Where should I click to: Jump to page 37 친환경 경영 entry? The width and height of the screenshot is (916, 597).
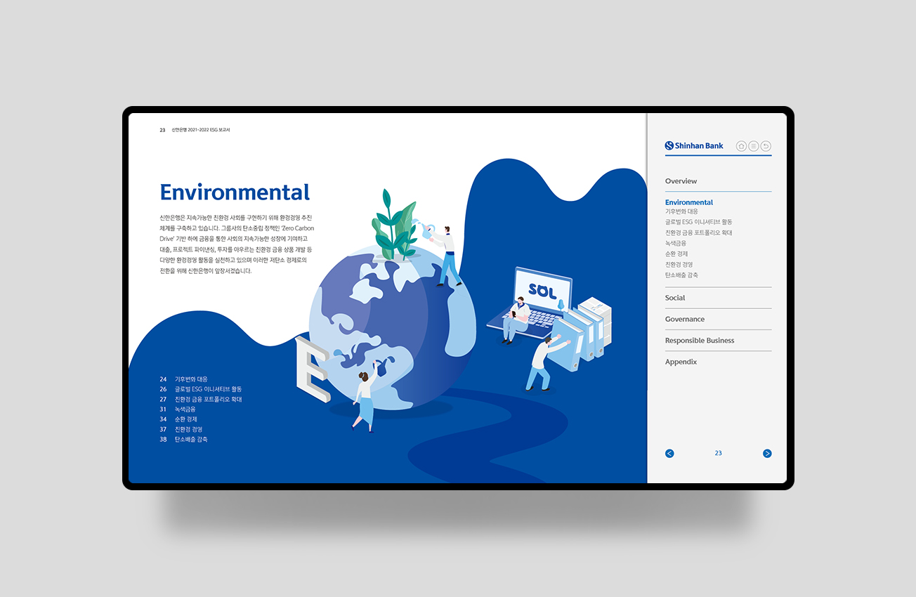pyautogui.click(x=181, y=429)
